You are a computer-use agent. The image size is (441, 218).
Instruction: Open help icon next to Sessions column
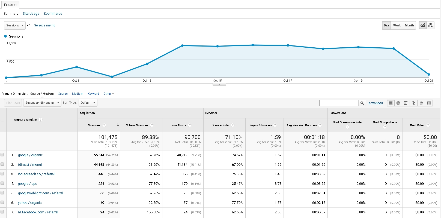[104, 125]
